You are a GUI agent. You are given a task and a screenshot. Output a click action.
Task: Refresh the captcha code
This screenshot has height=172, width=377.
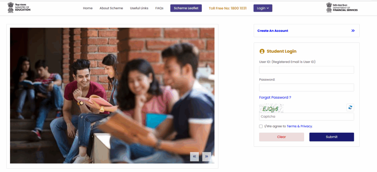click(350, 107)
